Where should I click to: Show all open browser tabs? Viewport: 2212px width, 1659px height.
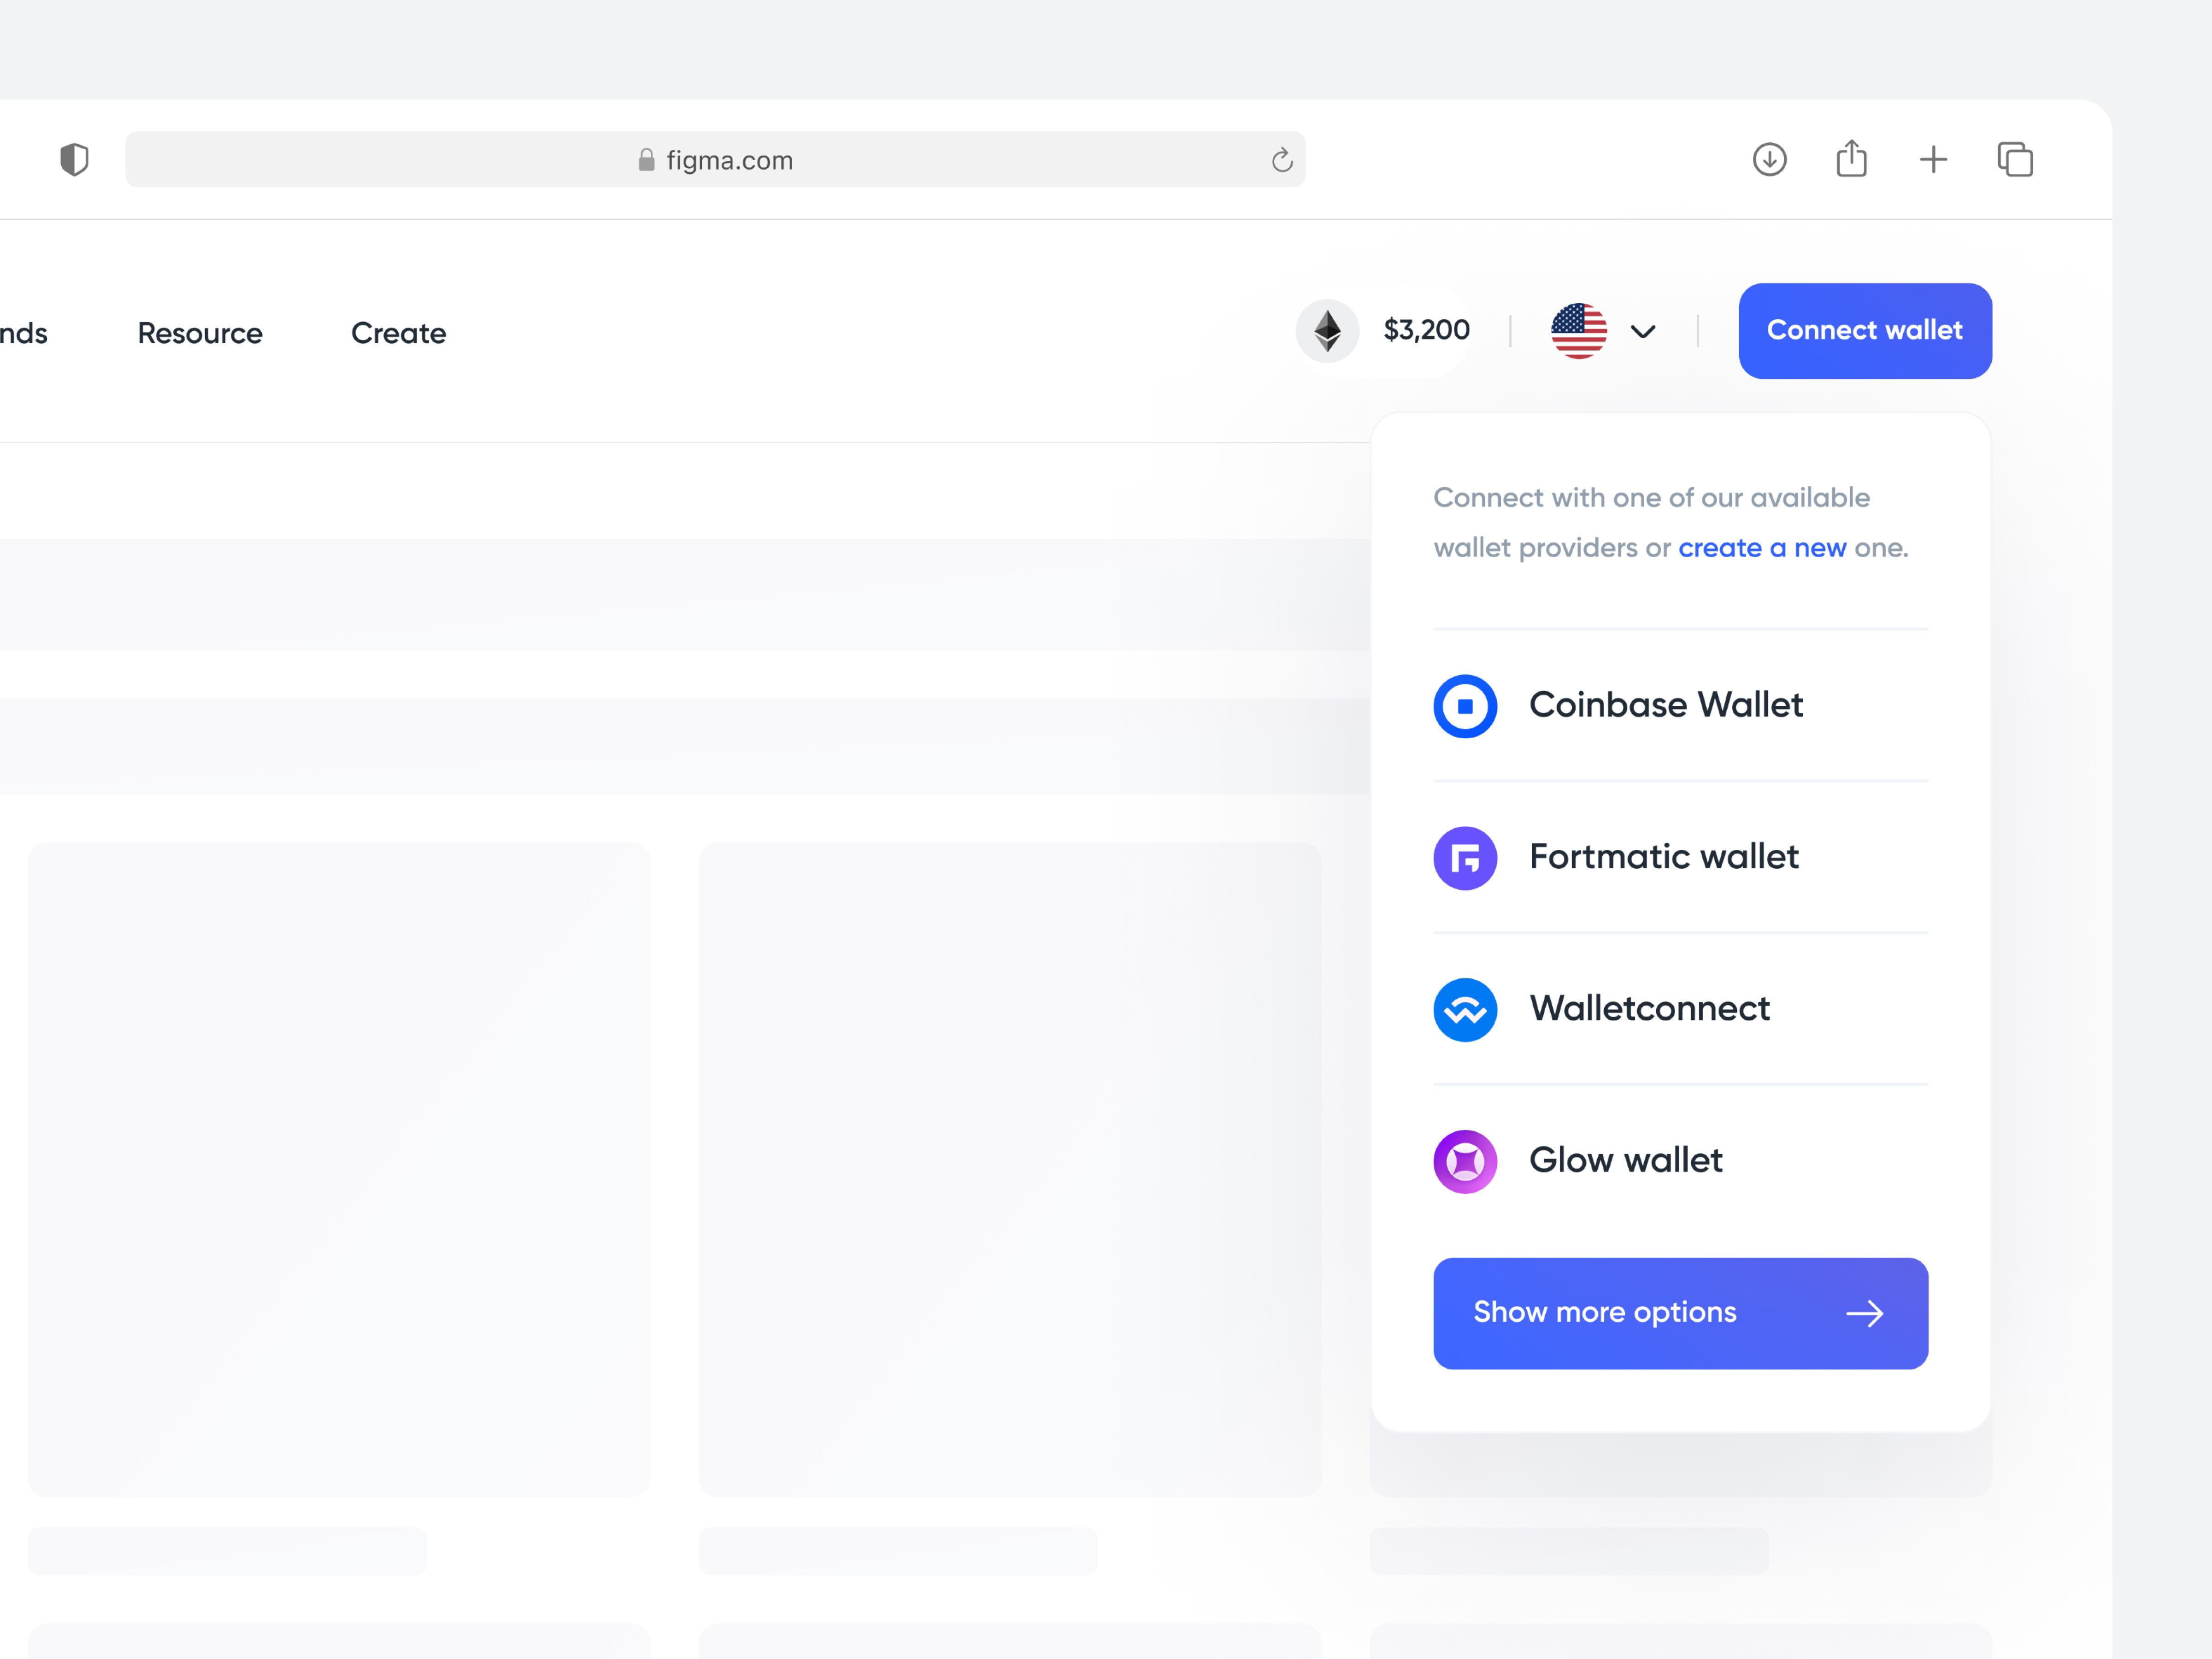pos(2015,159)
